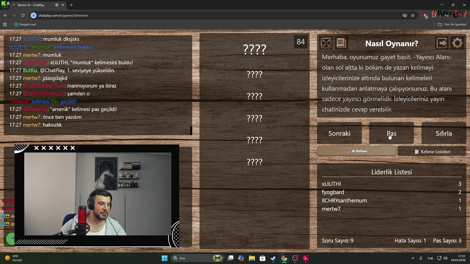470x264 pixels.
Task: Open Microsoft Store from the taskbar
Action: [x=263, y=258]
